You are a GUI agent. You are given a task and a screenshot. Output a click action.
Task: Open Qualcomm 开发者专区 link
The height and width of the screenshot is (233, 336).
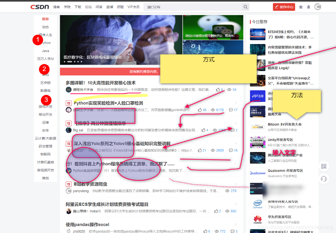285,170
